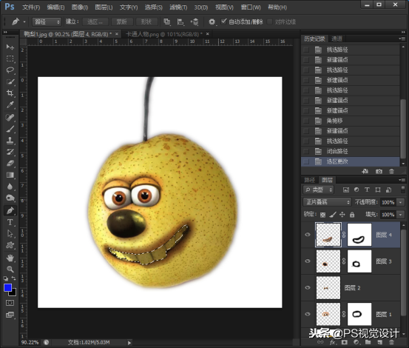
Task: Select the 角拖移 history state
Action: [x=351, y=121]
